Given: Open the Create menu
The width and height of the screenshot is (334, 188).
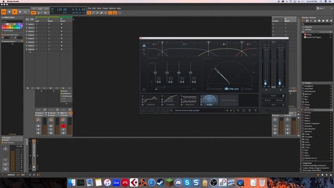Looking at the screenshot, I should click(105, 8).
